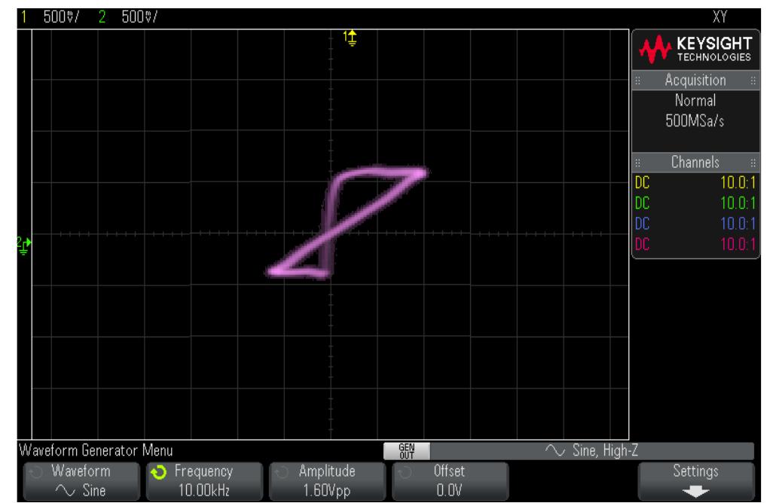Click the 500MSa/s sample rate text
Viewport: 773px width, 503px height.
(x=695, y=120)
